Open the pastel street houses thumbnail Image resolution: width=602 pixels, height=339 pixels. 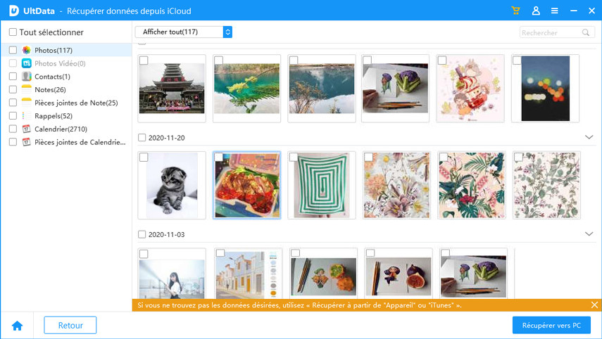tap(249, 274)
